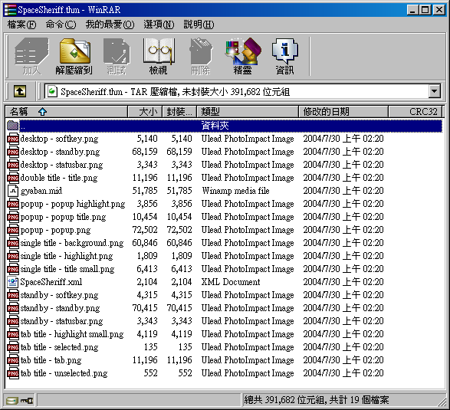
Task: Click the Extract To (解壓縮到) toolbar icon
Action: point(74,56)
